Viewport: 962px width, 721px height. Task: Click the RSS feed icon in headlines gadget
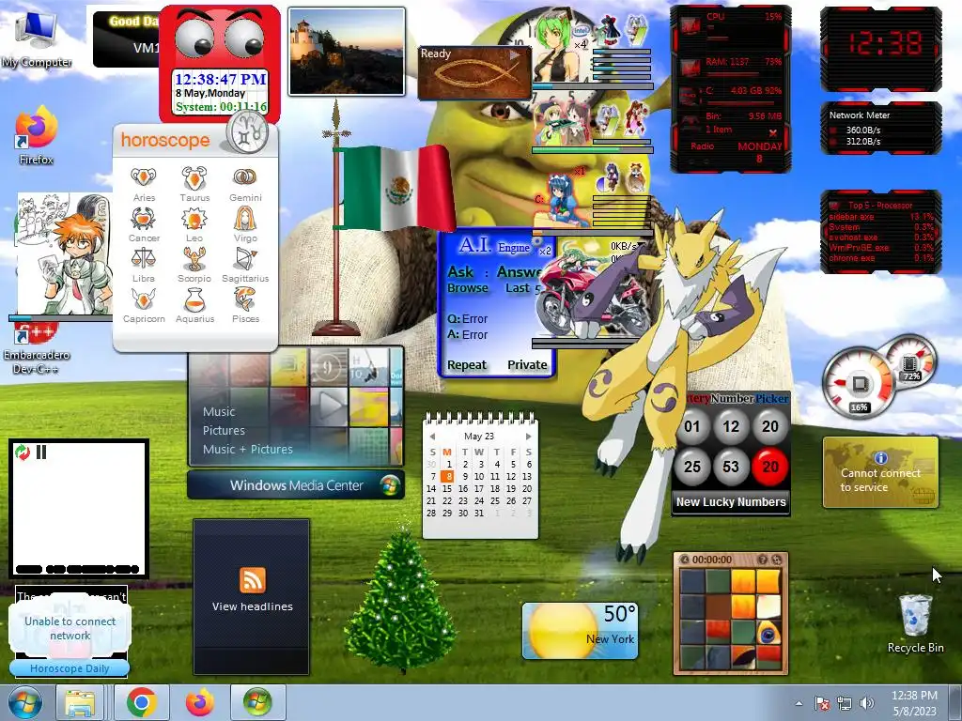[252, 580]
